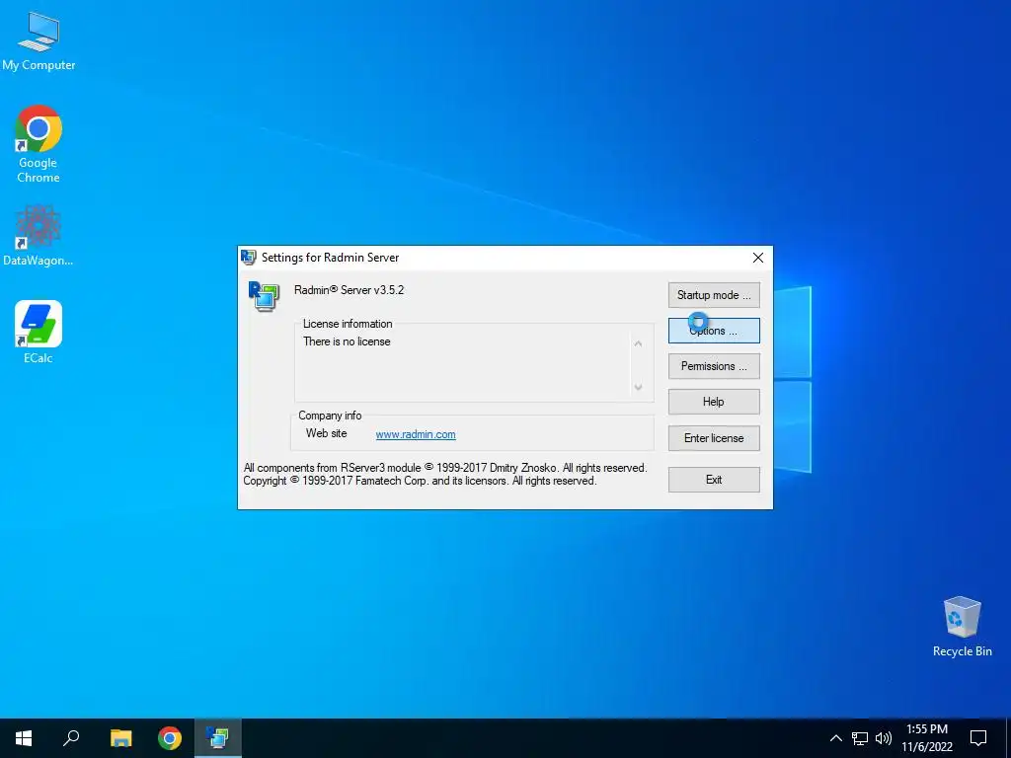Click the Radmin icon in the title bar

point(248,258)
